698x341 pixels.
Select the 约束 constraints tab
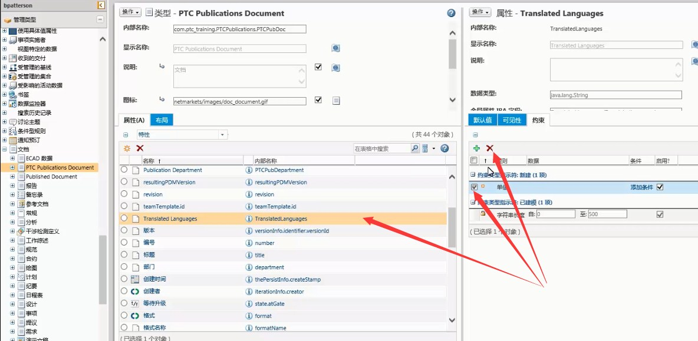click(538, 120)
